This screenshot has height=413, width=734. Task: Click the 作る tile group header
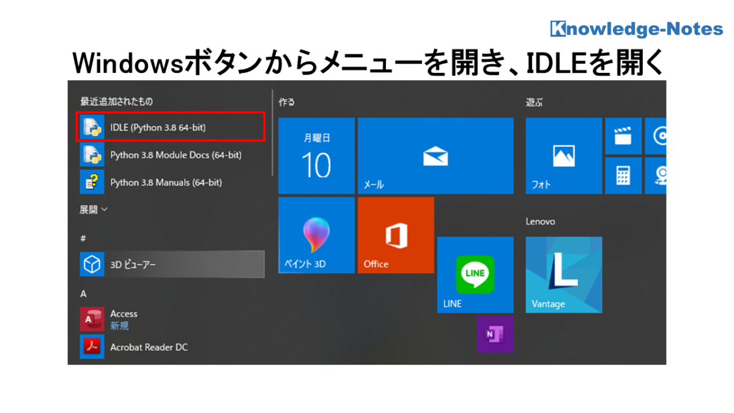click(286, 102)
